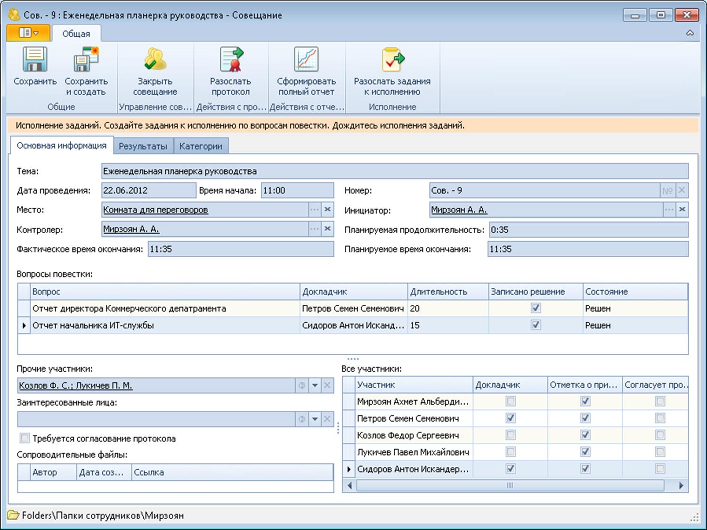Click the Сохранить save icon

[35, 60]
